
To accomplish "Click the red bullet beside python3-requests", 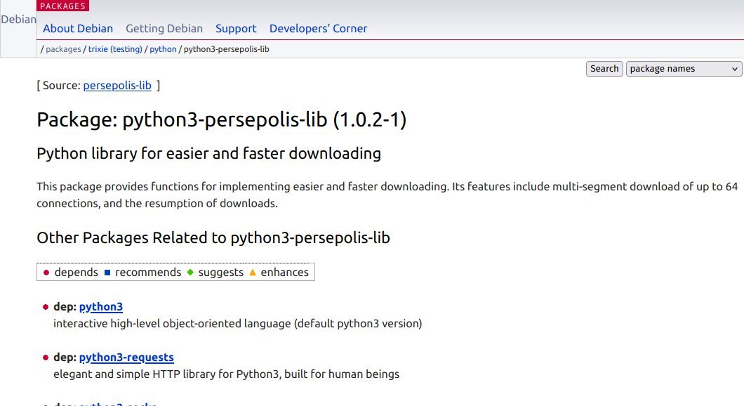I will [46, 358].
